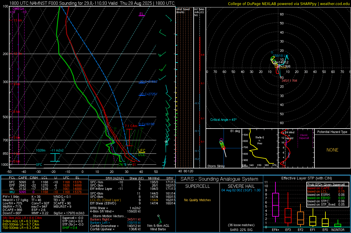Viewport: 351px width, 233px height.
Task: Click the based on EBWD: probability row
Action: [326, 198]
